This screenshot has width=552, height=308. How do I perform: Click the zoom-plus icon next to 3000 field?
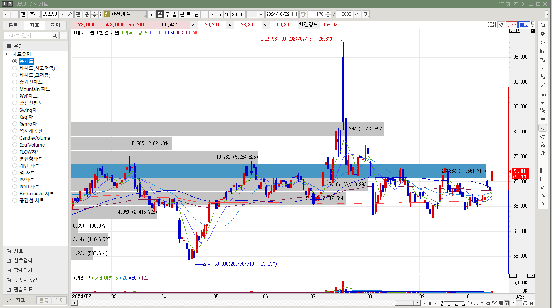pos(357,14)
